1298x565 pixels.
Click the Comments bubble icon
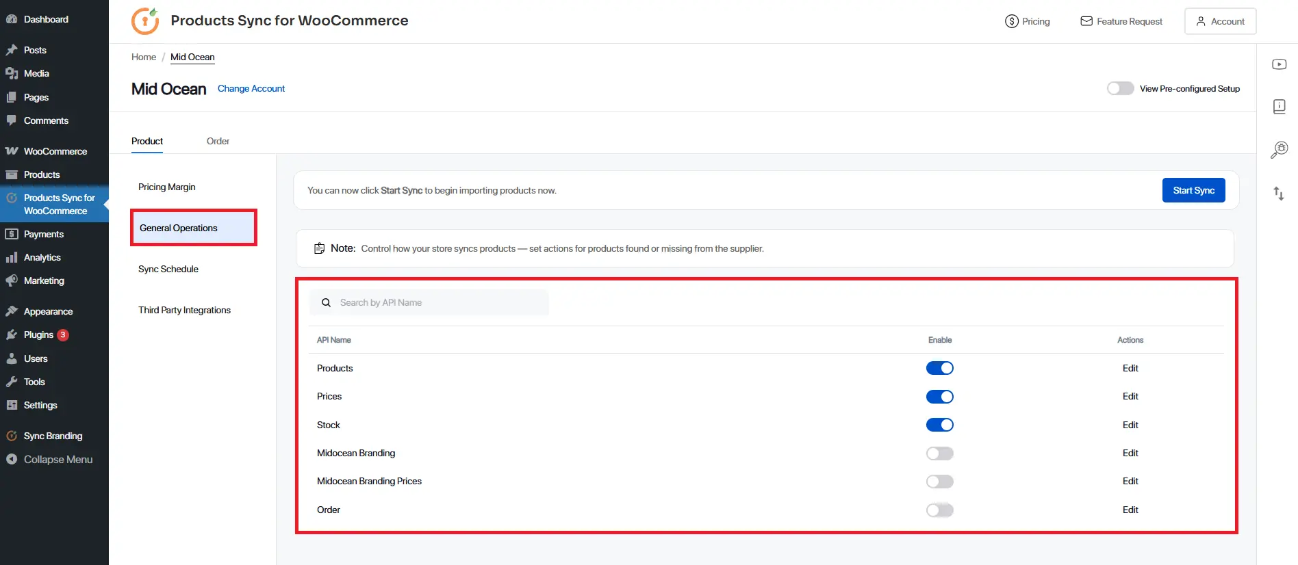12,120
